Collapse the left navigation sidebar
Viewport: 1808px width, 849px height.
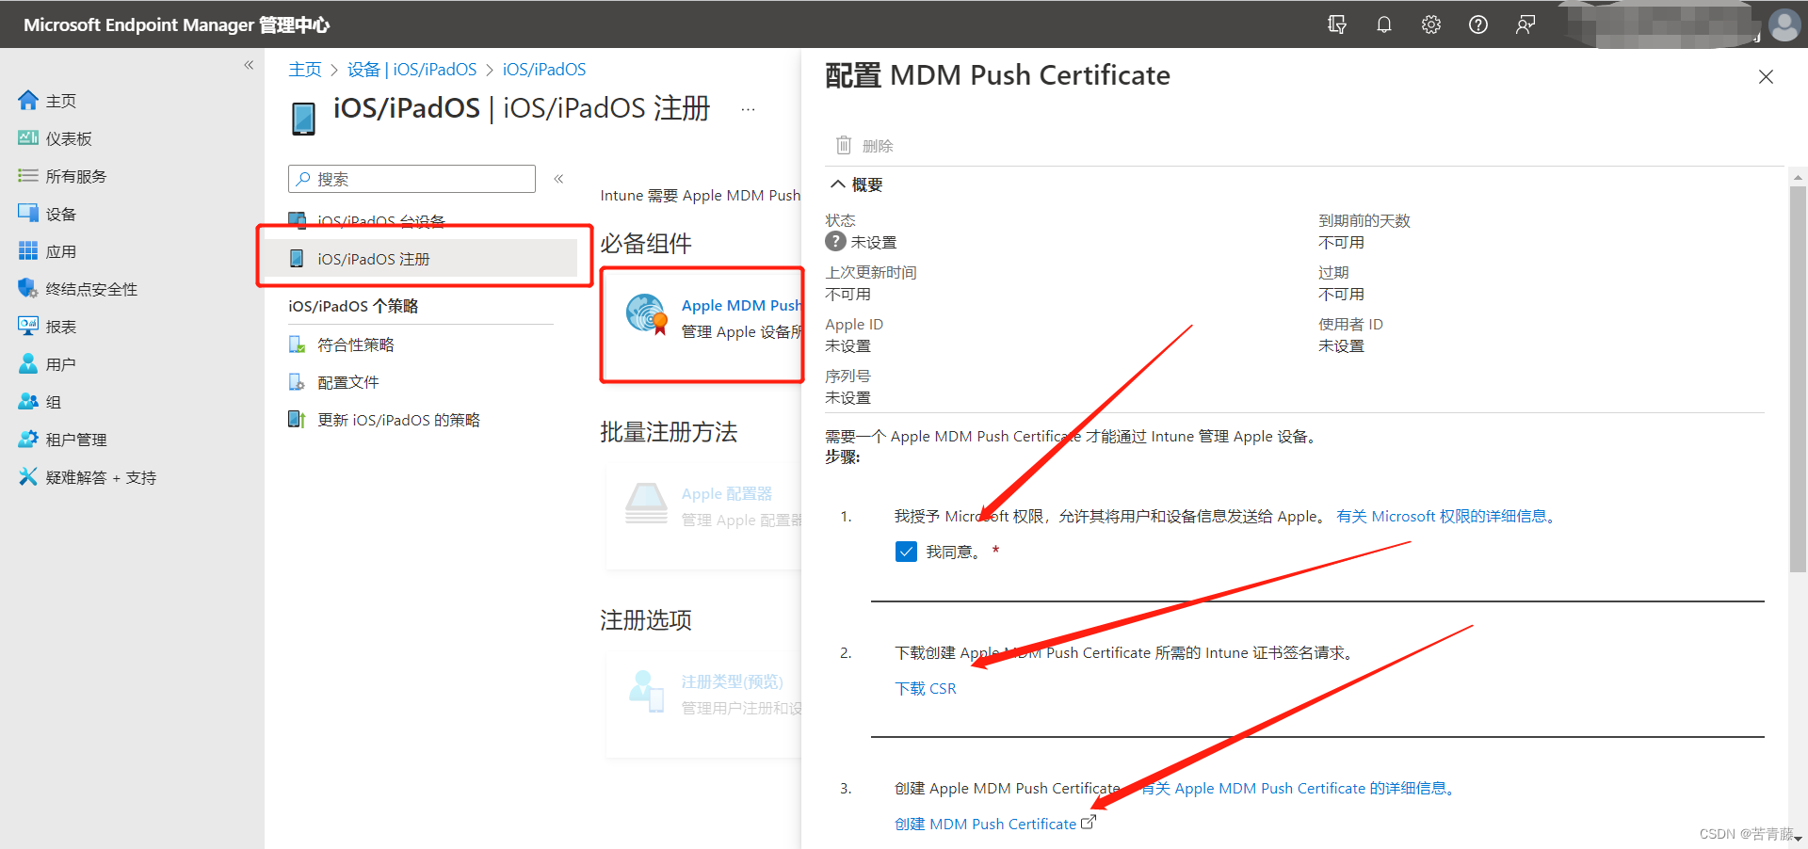click(x=249, y=65)
